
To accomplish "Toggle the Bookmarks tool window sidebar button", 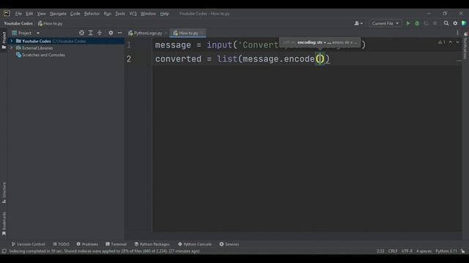I will pyautogui.click(x=4, y=224).
